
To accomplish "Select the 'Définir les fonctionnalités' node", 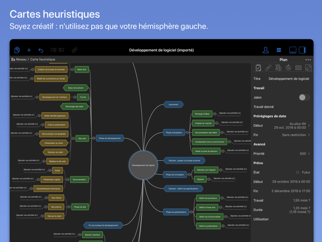I will (x=209, y=217).
